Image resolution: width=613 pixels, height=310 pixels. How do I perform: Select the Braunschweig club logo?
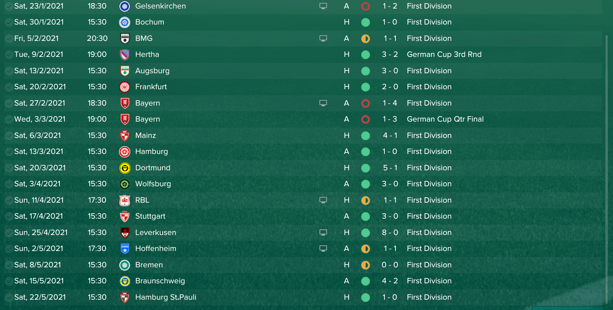coord(125,281)
